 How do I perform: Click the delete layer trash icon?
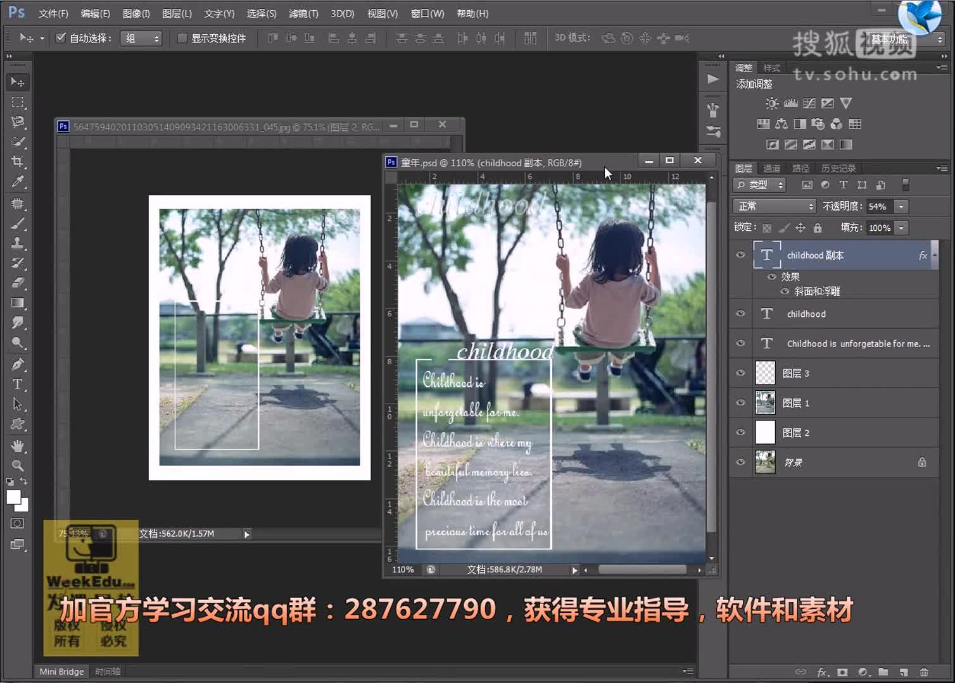click(x=923, y=672)
